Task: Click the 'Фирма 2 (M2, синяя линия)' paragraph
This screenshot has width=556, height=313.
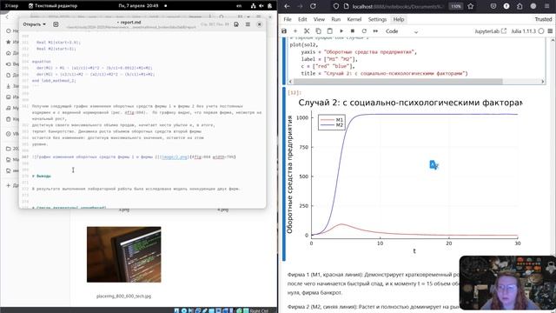Action: click(x=374, y=307)
